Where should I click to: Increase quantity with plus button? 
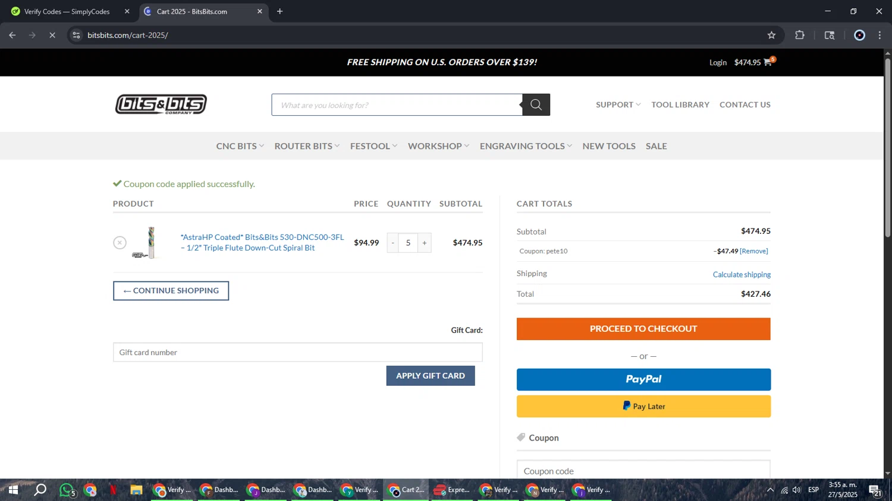pyautogui.click(x=425, y=243)
